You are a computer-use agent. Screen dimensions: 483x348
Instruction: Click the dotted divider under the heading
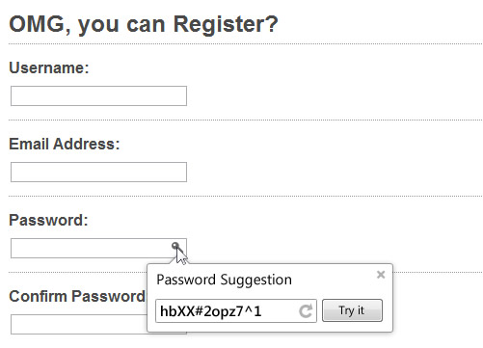(x=246, y=43)
